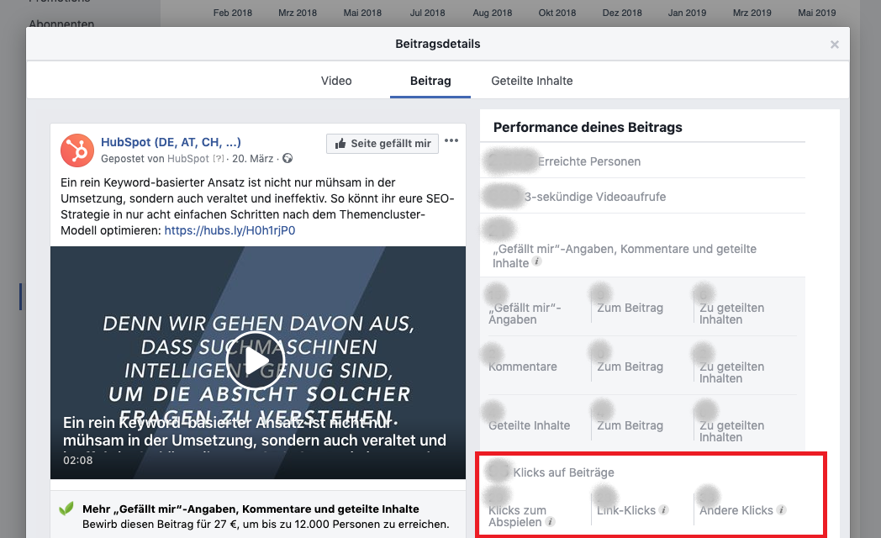
Task: Click 'Okt 2018' on background chart axis
Action: 557,13
